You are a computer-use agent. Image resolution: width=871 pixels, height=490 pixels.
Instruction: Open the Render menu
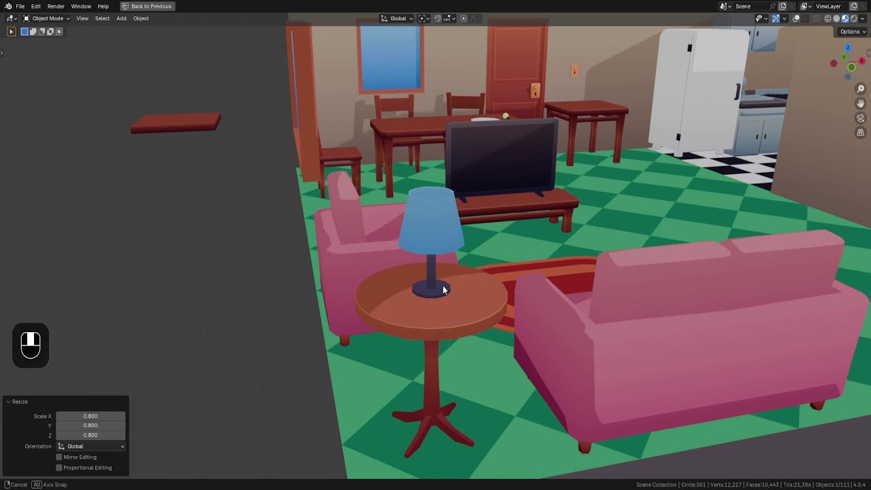56,6
